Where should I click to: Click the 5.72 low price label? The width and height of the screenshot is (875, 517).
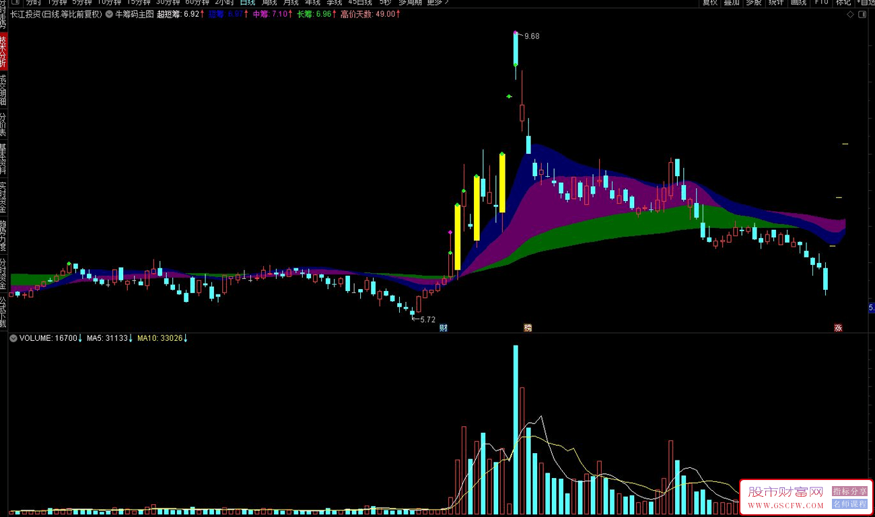pyautogui.click(x=428, y=320)
